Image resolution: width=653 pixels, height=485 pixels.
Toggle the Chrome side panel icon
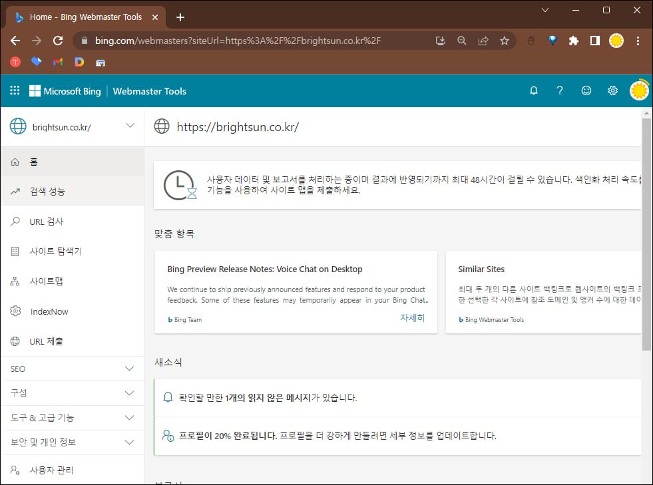tap(594, 41)
